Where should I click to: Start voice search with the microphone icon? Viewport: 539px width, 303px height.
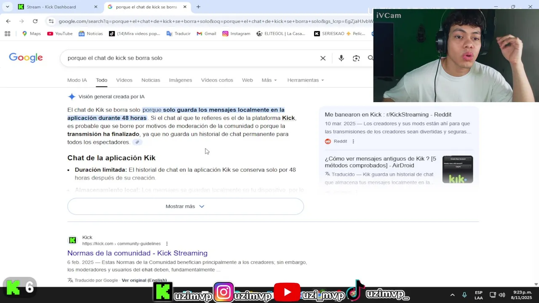click(x=341, y=58)
